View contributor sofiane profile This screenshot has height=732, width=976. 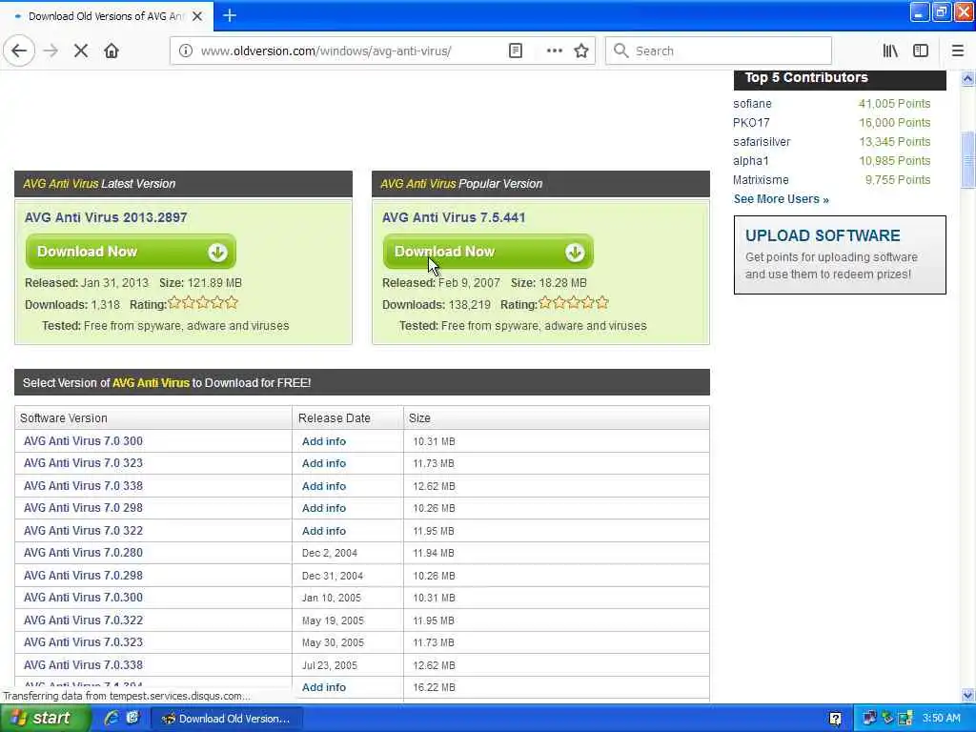752,103
